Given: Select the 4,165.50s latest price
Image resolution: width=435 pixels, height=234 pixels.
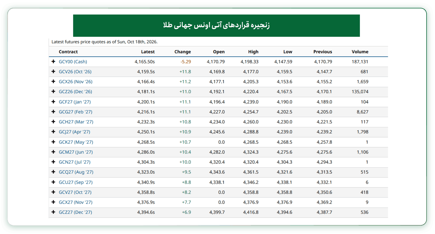Looking at the screenshot, I should point(145,62).
